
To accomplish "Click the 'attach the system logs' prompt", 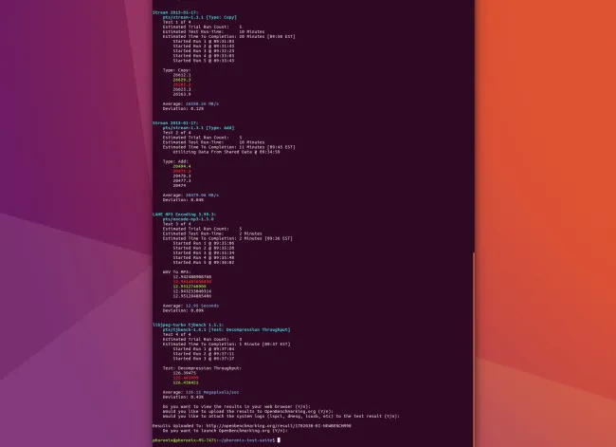I will click(281, 416).
